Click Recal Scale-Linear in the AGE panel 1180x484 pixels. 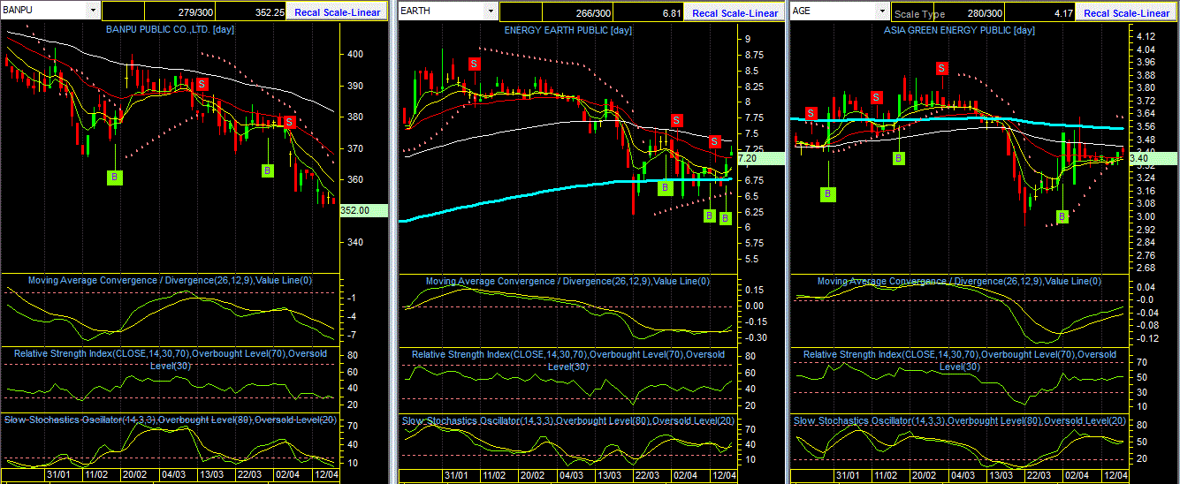click(x=1127, y=12)
